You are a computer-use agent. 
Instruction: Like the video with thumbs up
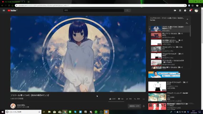pyautogui.click(x=112, y=99)
